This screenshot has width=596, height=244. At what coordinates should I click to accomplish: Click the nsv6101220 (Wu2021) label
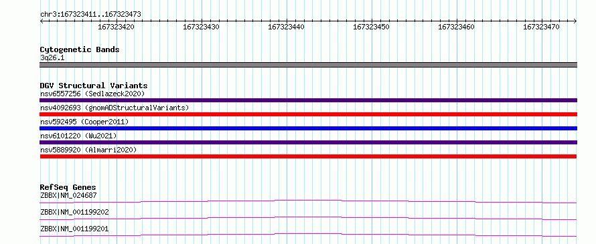[x=78, y=136]
